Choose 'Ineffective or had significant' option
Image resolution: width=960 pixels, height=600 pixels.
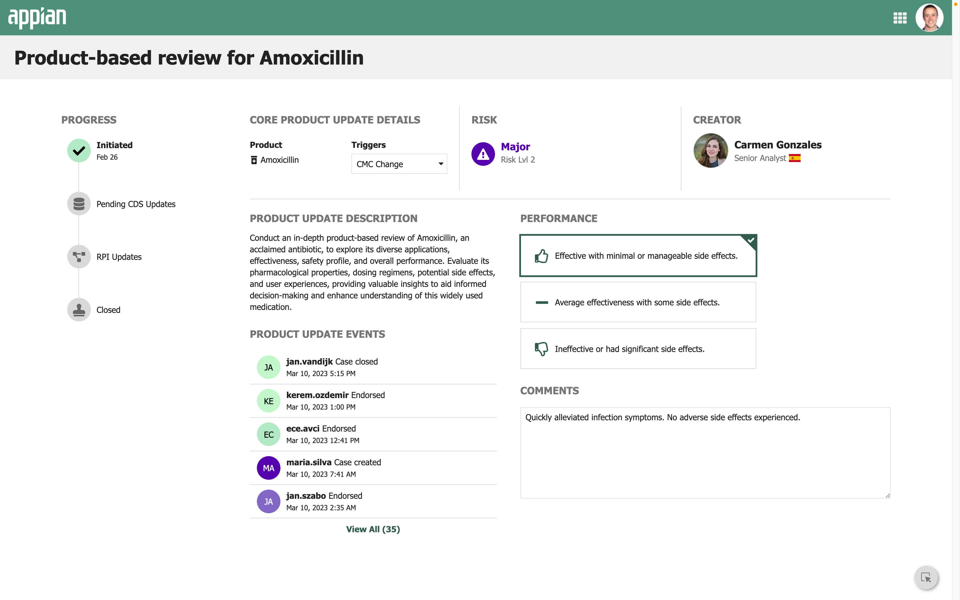(638, 349)
